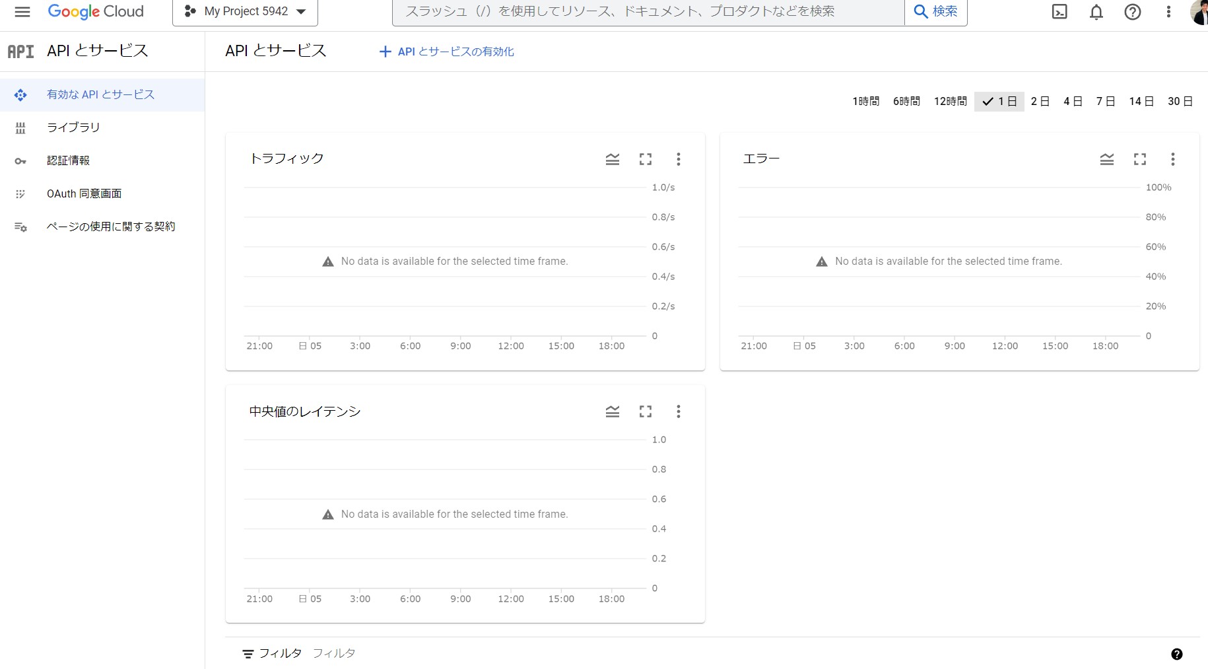Click the help icon next to the filter bar
Screen dimensions: 1208x669
point(1176,653)
